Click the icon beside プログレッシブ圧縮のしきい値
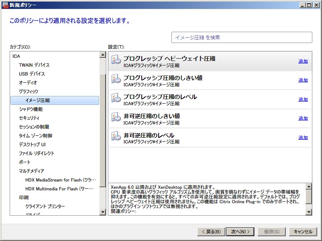 (x=116, y=79)
